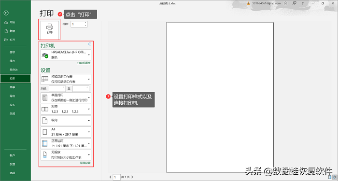The width and height of the screenshot is (338, 181).
Task: Click the big 打印 printer button
Action: (x=50, y=29)
